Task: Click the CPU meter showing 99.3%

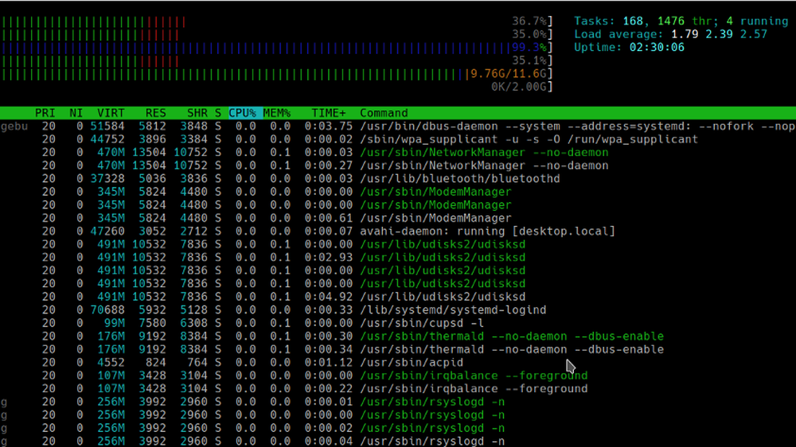Action: pyautogui.click(x=277, y=48)
